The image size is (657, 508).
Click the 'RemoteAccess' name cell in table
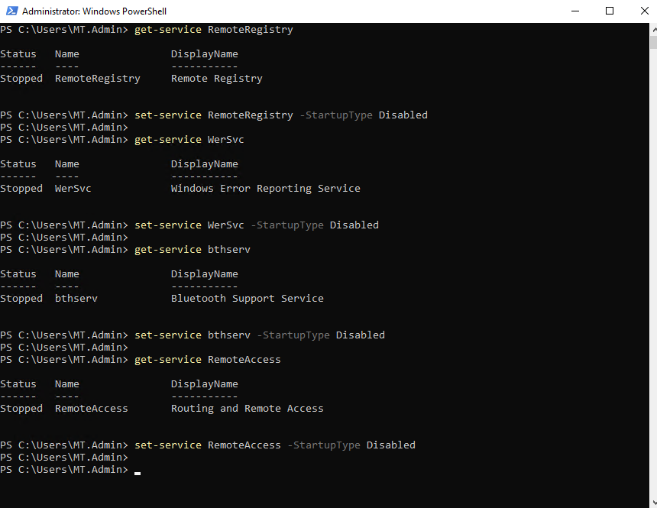click(92, 409)
